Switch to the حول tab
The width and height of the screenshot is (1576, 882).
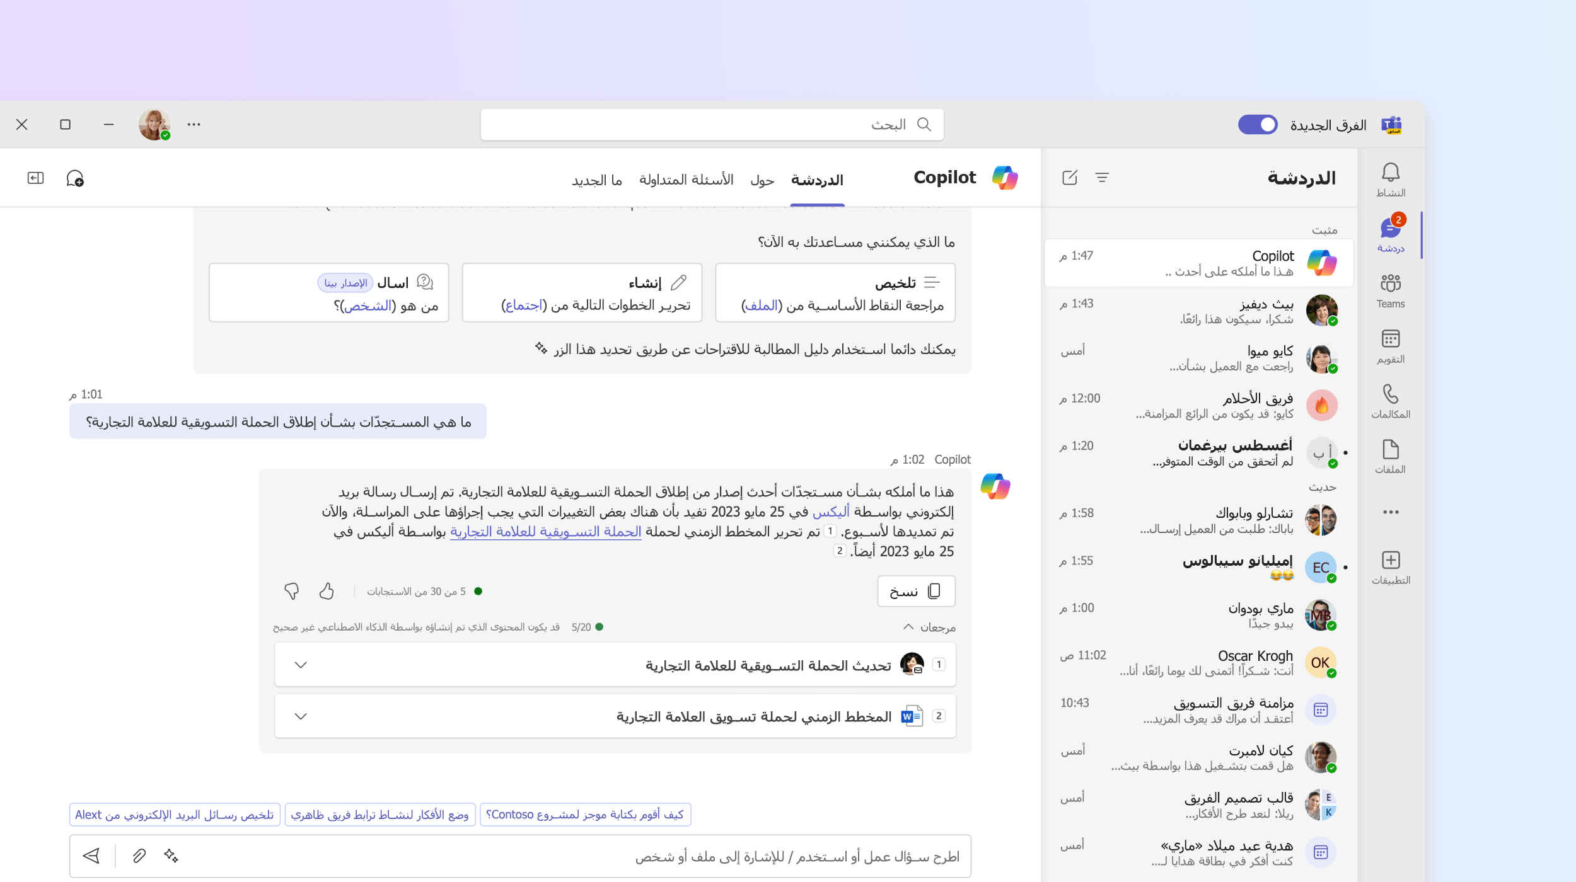click(762, 180)
